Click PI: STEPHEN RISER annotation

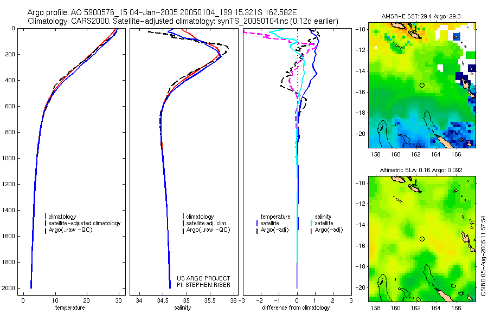208,285
